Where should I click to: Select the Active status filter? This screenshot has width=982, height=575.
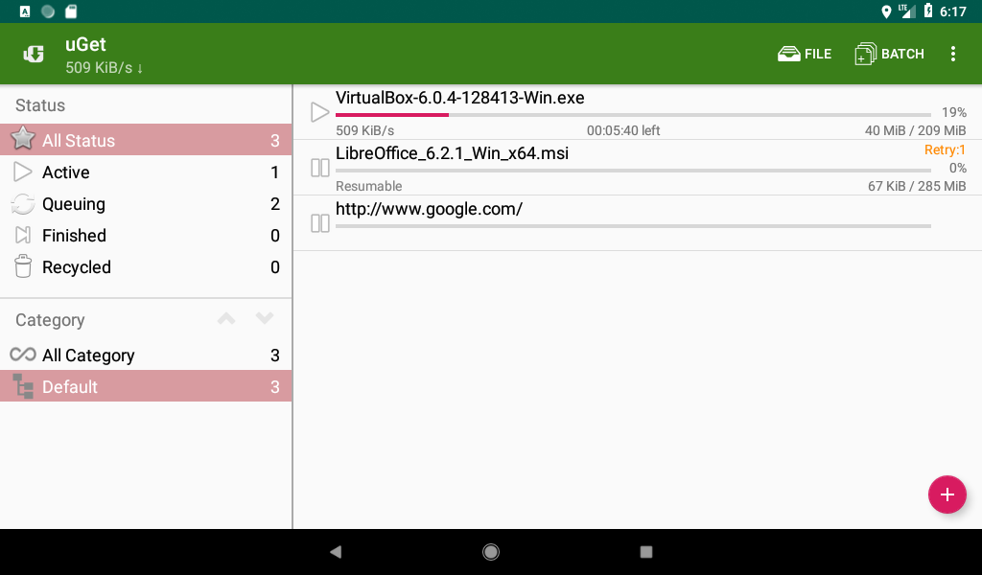coord(146,172)
